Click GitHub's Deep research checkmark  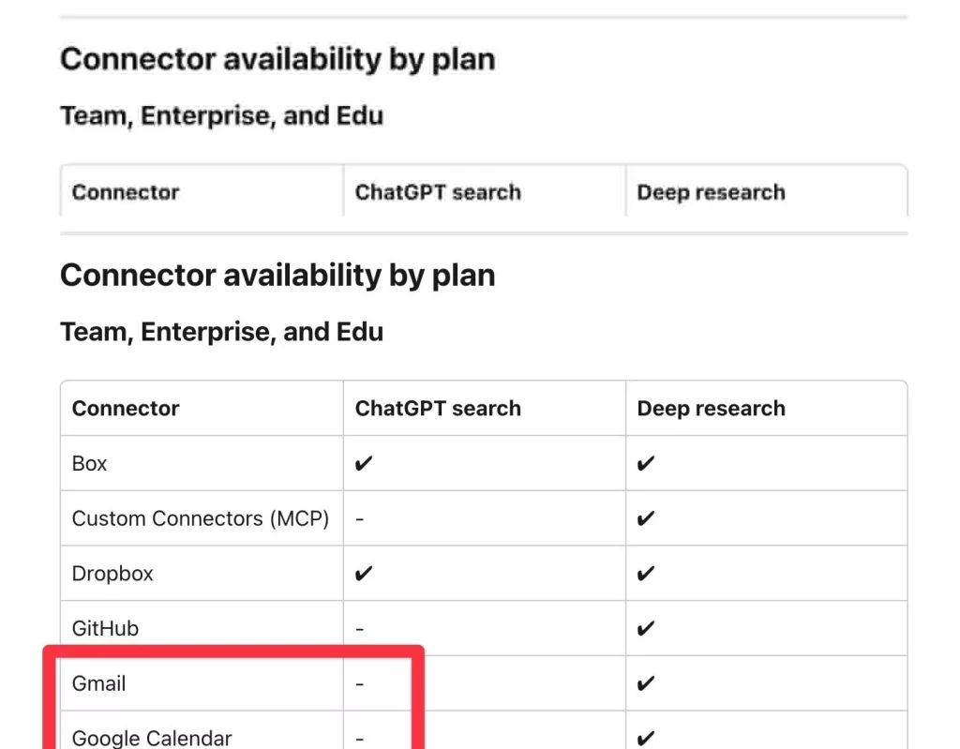pos(646,629)
